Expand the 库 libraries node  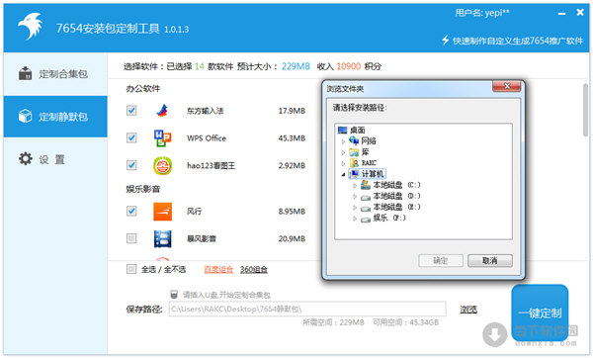343,152
